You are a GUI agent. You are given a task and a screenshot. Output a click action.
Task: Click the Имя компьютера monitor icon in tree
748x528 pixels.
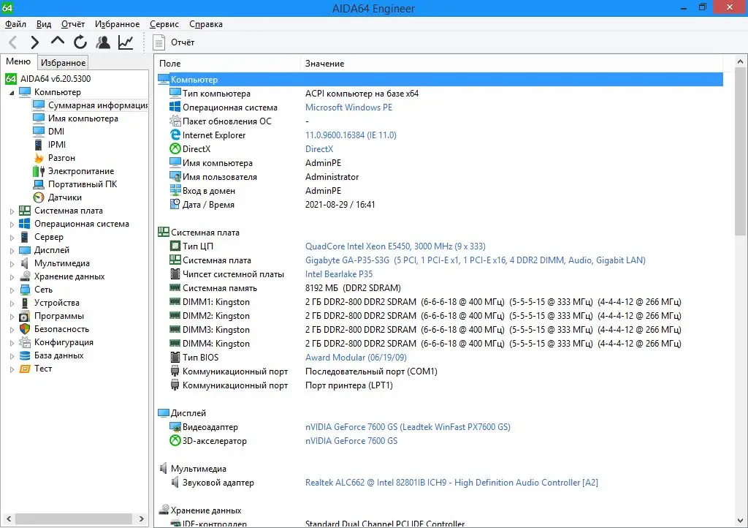tap(39, 118)
